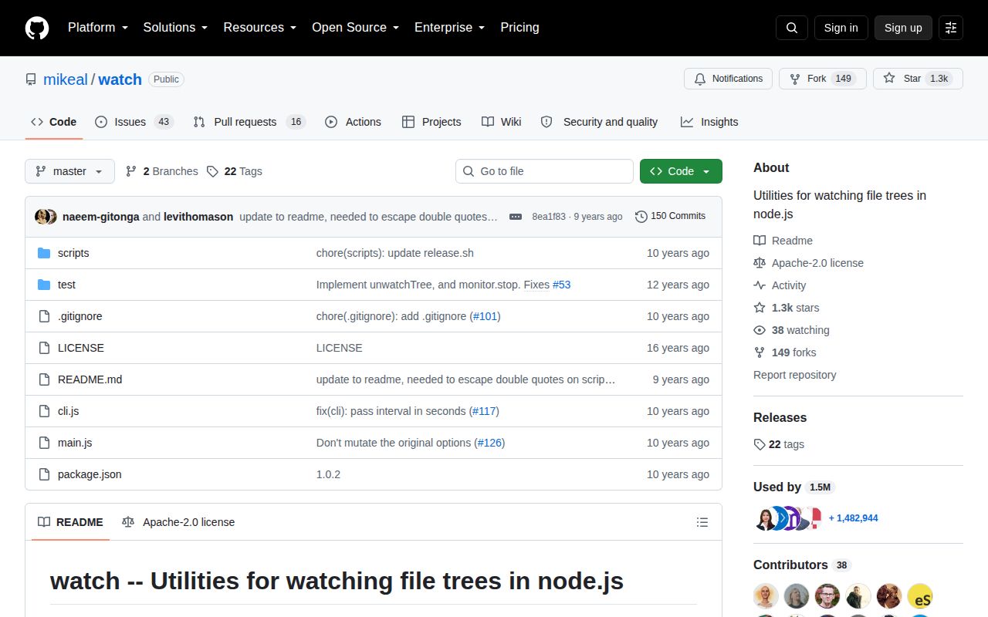Image resolution: width=988 pixels, height=617 pixels.
Task: Open the watch repository name link
Action: (x=120, y=79)
